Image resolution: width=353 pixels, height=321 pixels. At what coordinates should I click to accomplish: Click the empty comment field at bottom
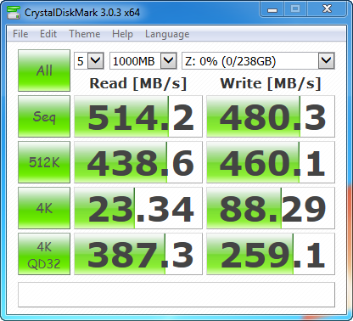coord(176,295)
